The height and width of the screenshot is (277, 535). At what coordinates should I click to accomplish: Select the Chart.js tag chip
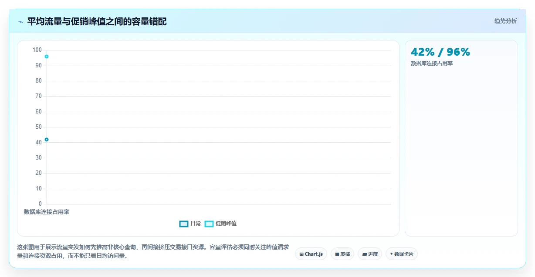pos(311,254)
